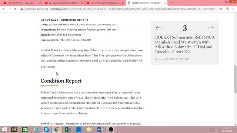
Task: Click the Signed: case, dial line
Action: click(61, 35)
